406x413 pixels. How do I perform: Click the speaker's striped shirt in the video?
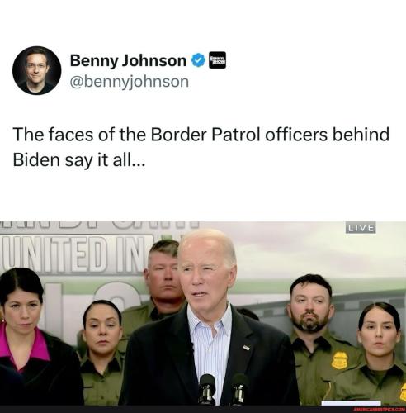coord(210,349)
